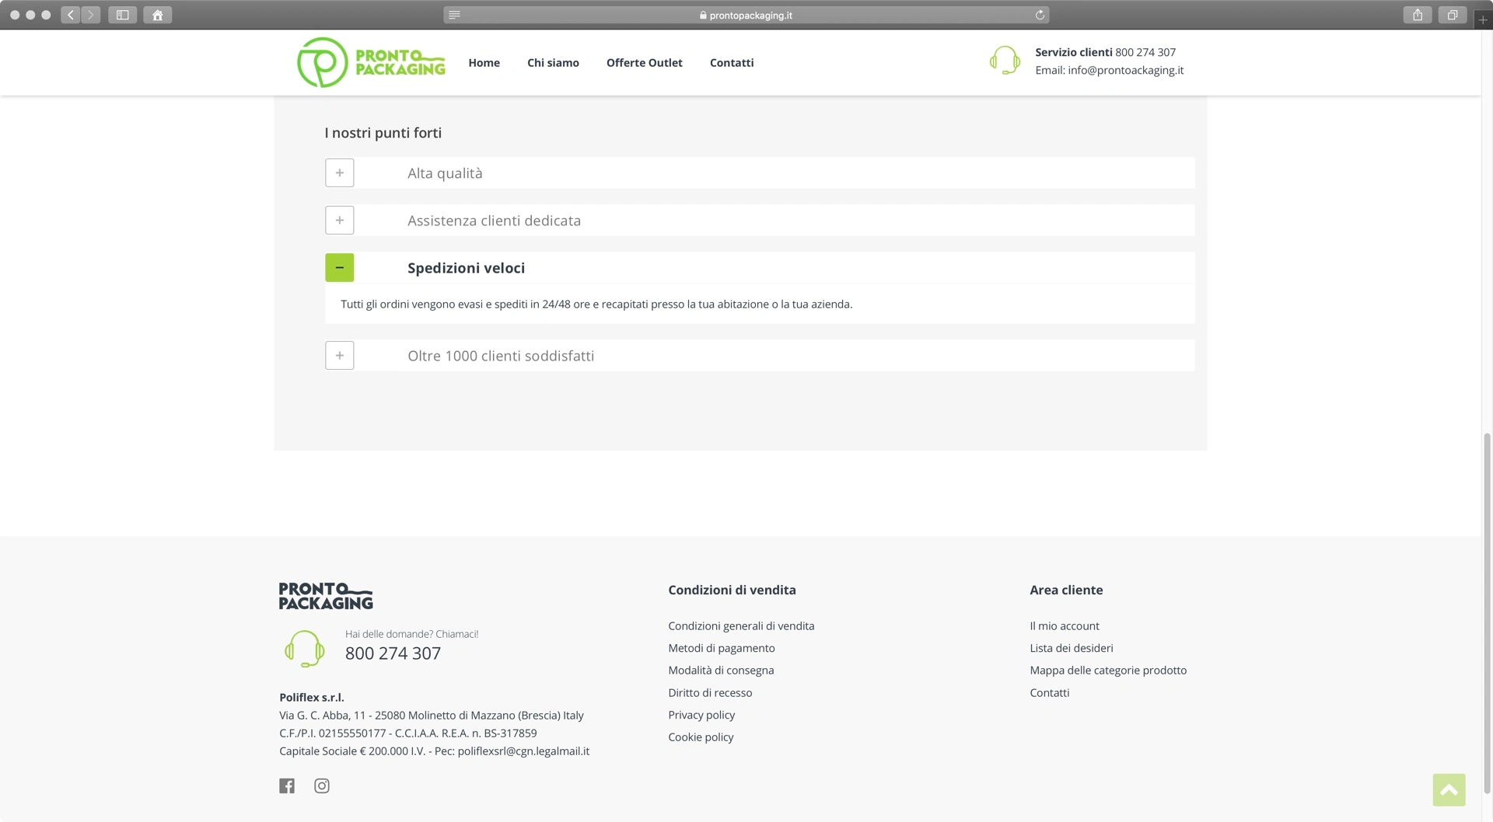The width and height of the screenshot is (1493, 822).
Task: Click the footer headset support icon
Action: 304,649
